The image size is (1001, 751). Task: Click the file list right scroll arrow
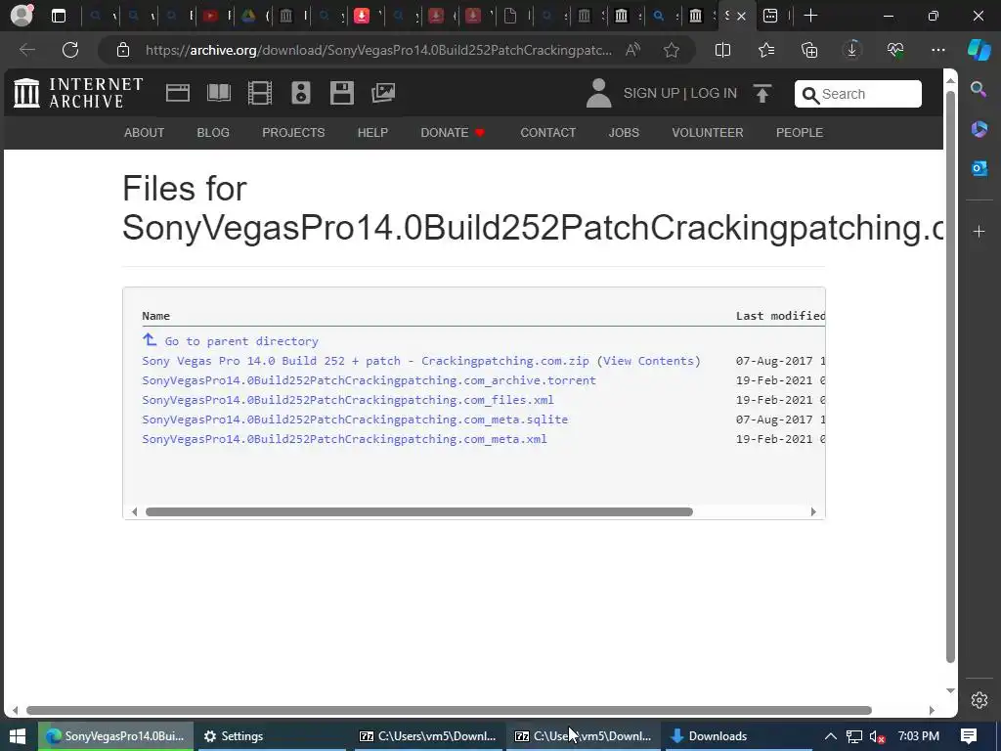click(x=813, y=511)
